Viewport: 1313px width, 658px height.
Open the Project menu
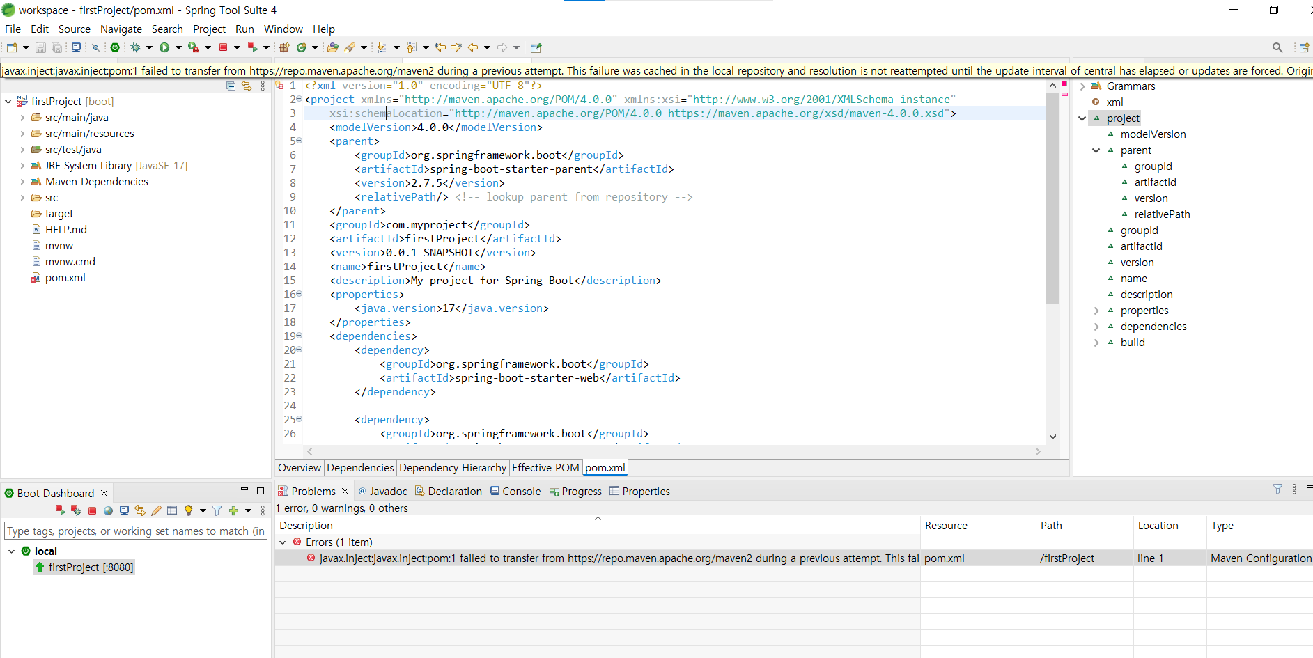(209, 29)
